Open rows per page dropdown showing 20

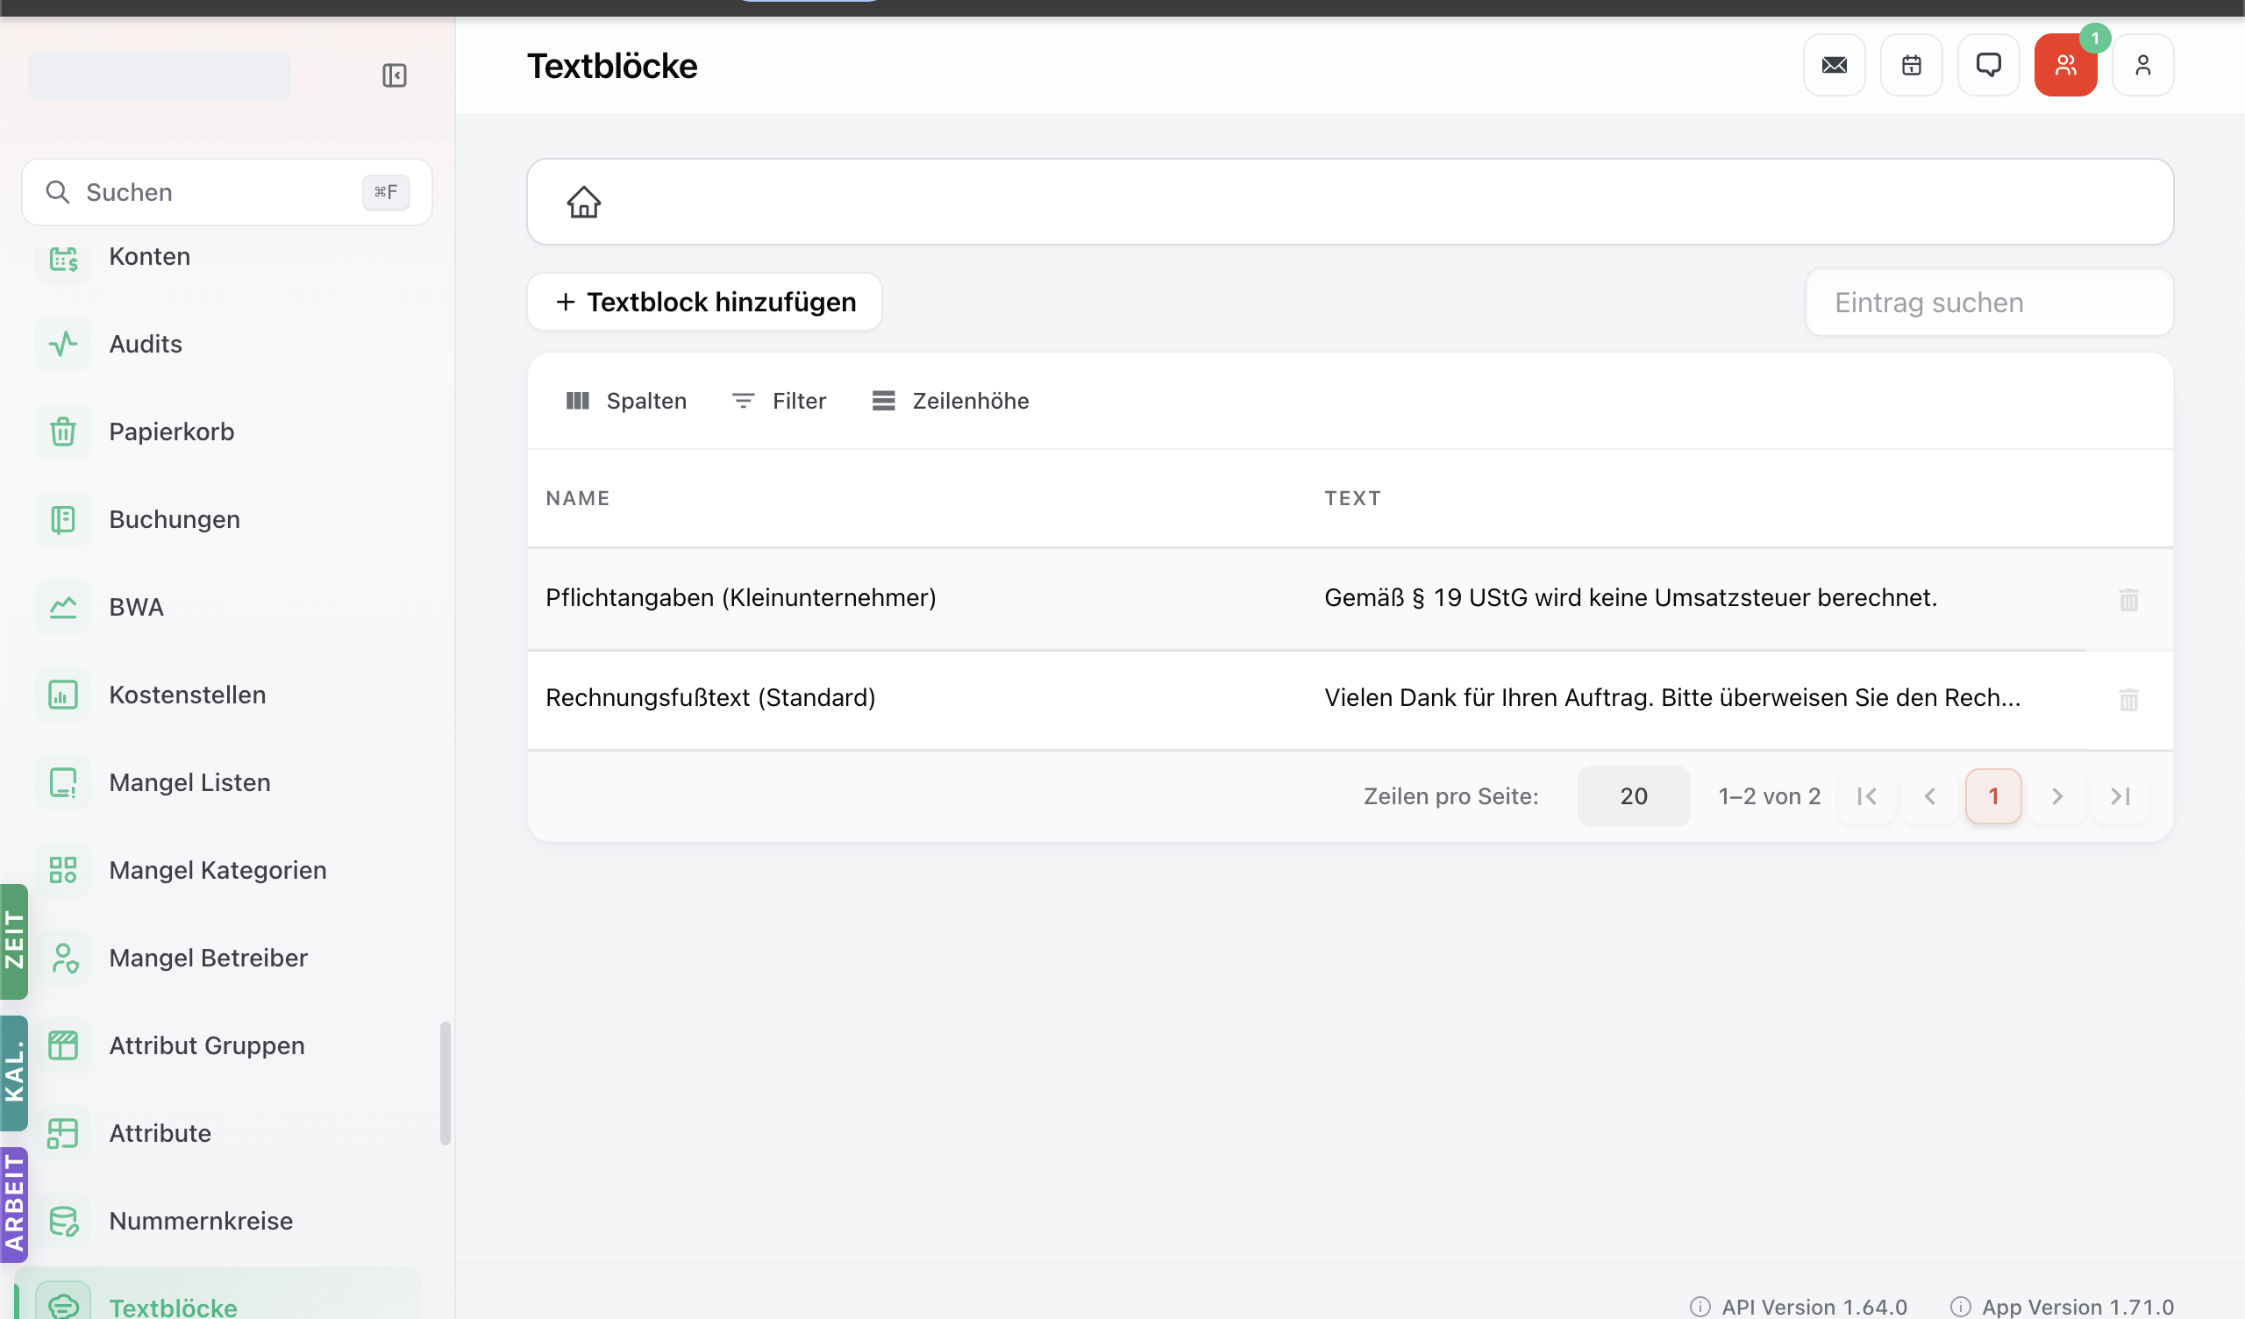[x=1633, y=795]
